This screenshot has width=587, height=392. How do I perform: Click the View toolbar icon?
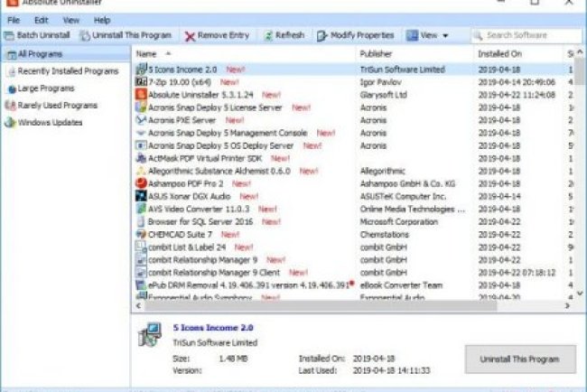412,35
